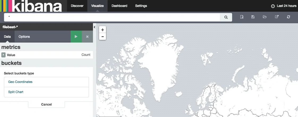Save the visualization with the disk icon
The width and height of the screenshot is (298, 117).
pyautogui.click(x=253, y=17)
